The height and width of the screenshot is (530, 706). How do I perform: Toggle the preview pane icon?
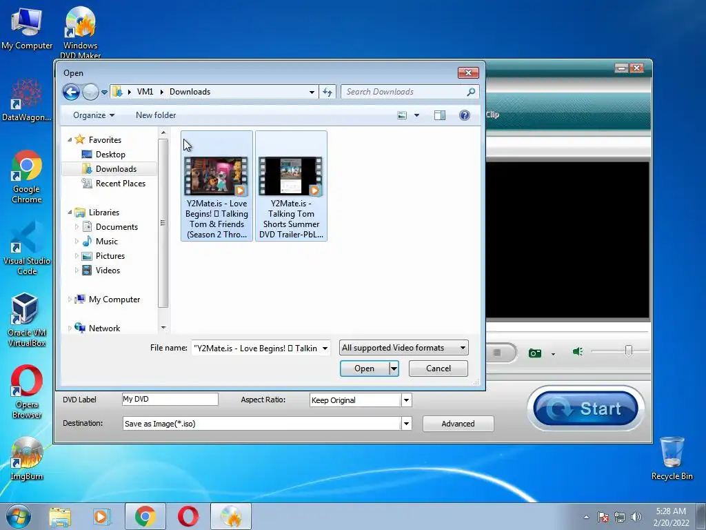(440, 115)
